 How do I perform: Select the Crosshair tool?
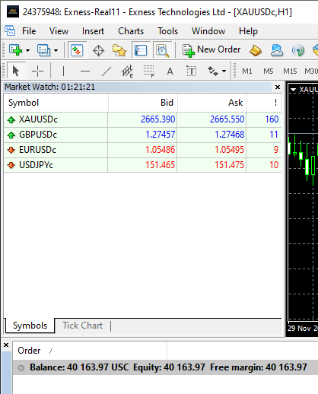[37, 71]
